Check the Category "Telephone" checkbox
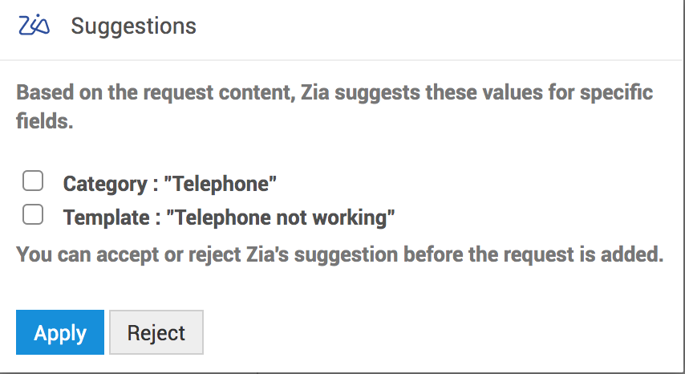Viewport: 685px width, 374px height. click(x=33, y=181)
